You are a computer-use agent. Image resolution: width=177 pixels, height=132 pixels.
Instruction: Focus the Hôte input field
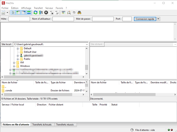(x=19, y=19)
